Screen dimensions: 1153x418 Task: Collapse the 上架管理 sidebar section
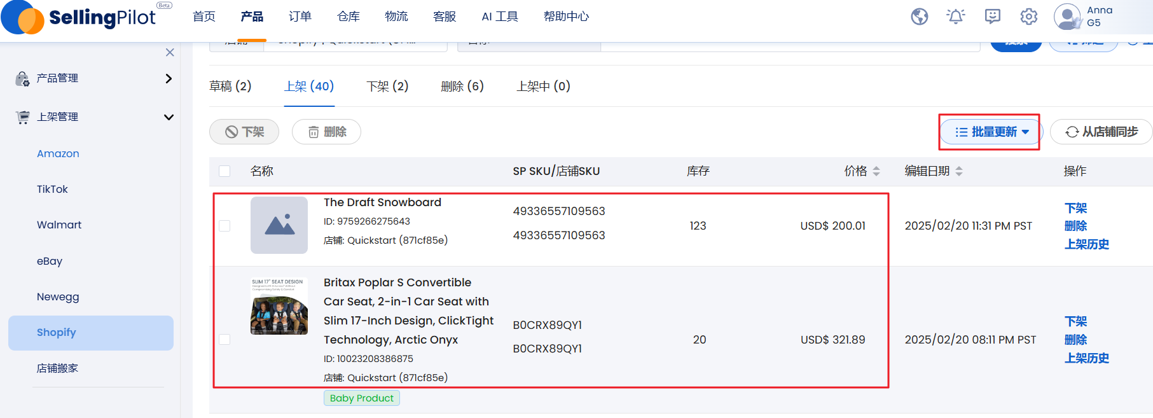coord(169,117)
